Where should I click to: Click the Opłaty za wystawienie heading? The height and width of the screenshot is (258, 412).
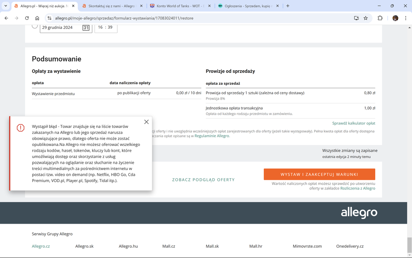tap(56, 71)
